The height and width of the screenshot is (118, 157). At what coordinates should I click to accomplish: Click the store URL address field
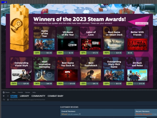27,100
